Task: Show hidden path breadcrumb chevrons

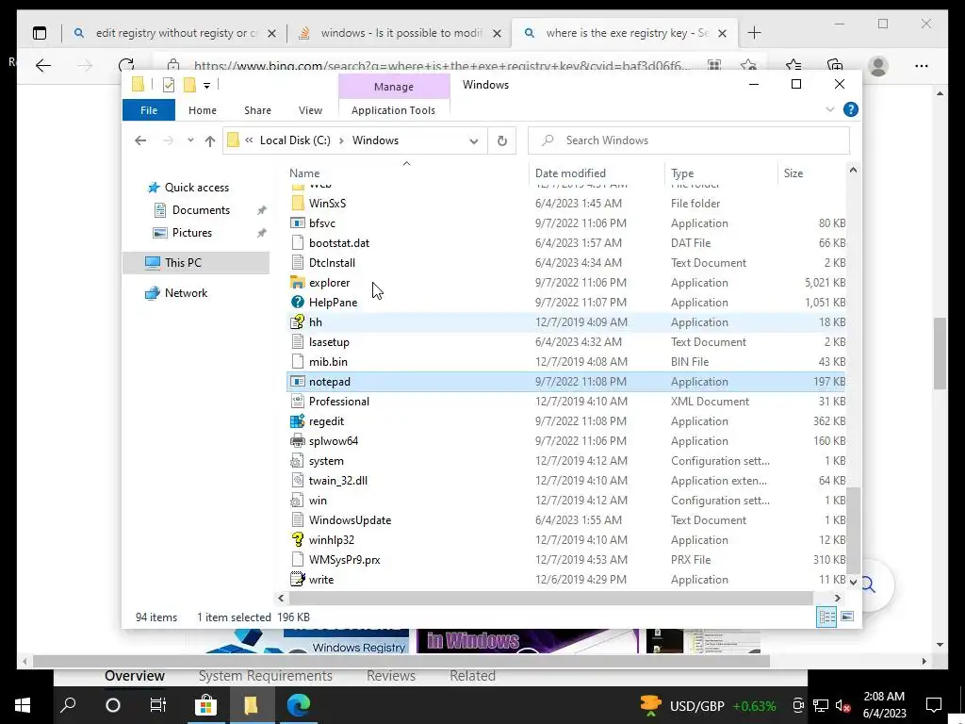Action: click(x=249, y=140)
